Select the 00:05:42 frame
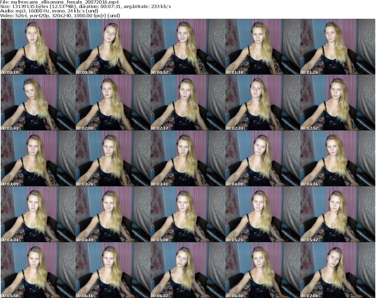This screenshot has width=376, height=298. click(x=338, y=214)
